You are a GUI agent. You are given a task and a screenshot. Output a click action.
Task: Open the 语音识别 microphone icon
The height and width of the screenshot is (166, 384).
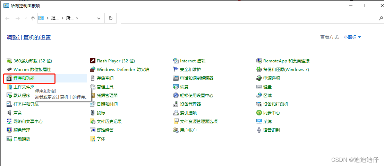tap(259, 130)
